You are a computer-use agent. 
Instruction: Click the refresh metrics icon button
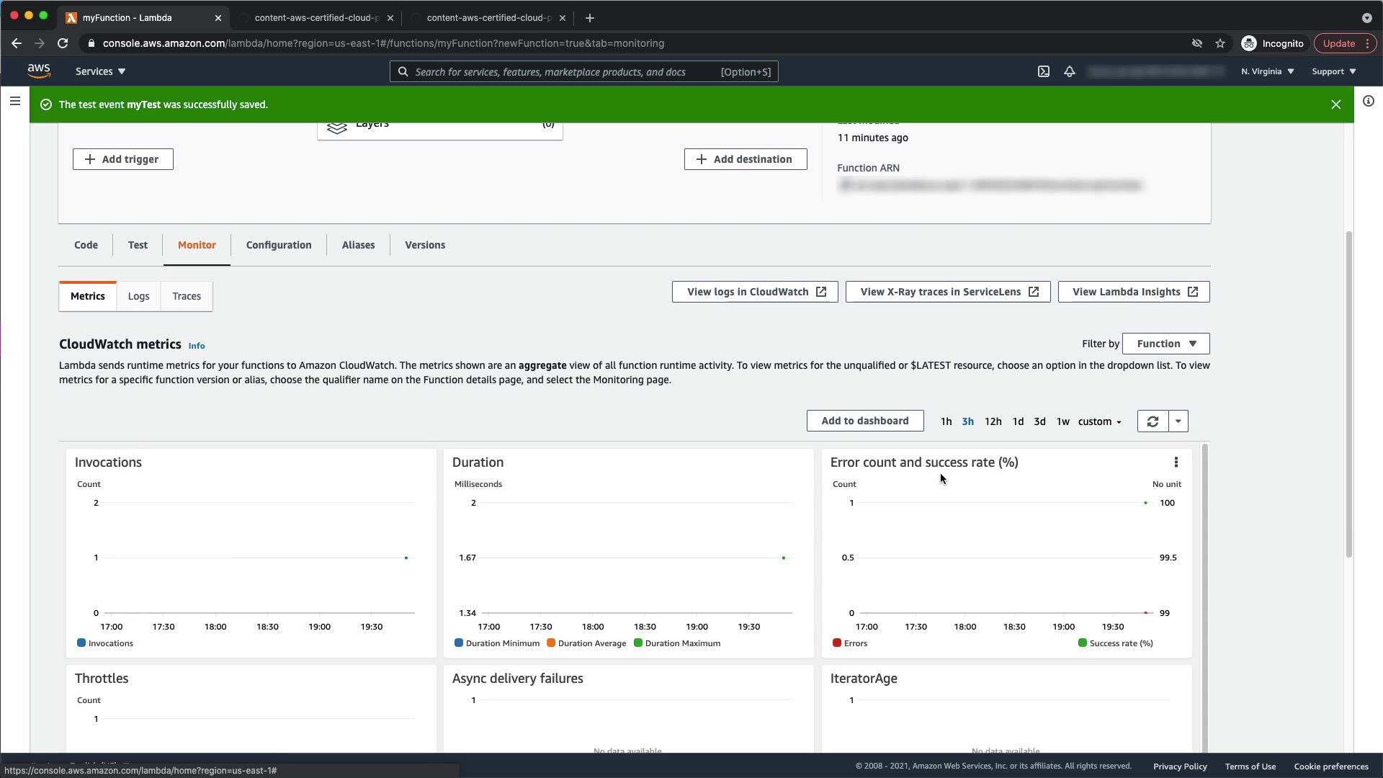click(1152, 421)
